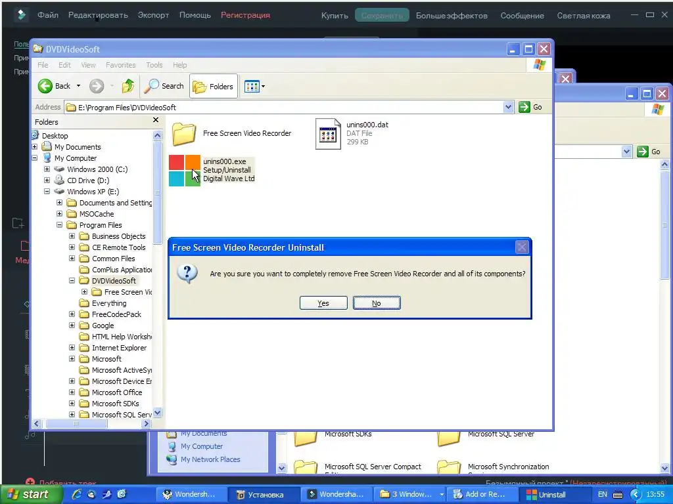Click the Folders pane horizontal scrollbar right arrow
This screenshot has width=673, height=504.
click(147, 423)
